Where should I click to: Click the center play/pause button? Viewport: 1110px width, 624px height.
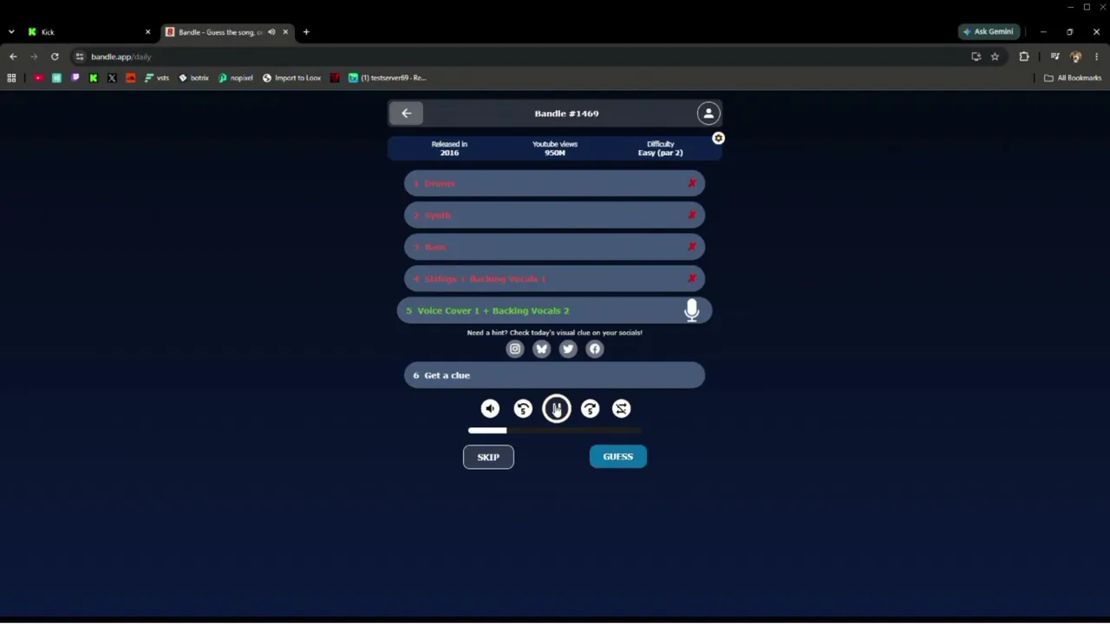click(x=557, y=409)
